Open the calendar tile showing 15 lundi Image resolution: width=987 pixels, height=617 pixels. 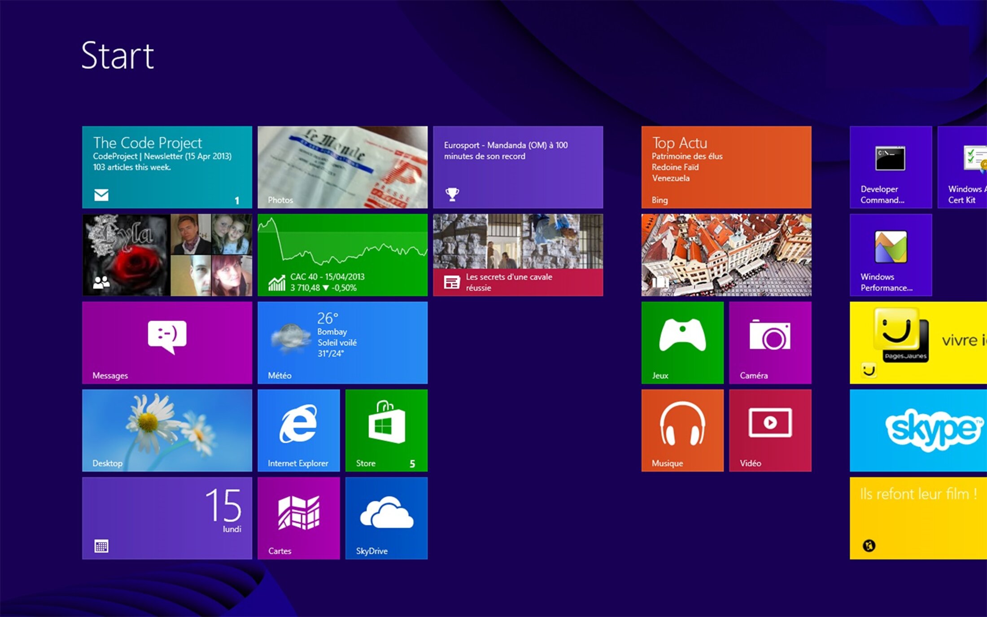(167, 518)
